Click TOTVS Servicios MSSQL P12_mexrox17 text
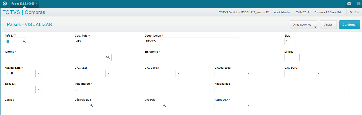Screen dimensions: 362x115 pos(244,12)
